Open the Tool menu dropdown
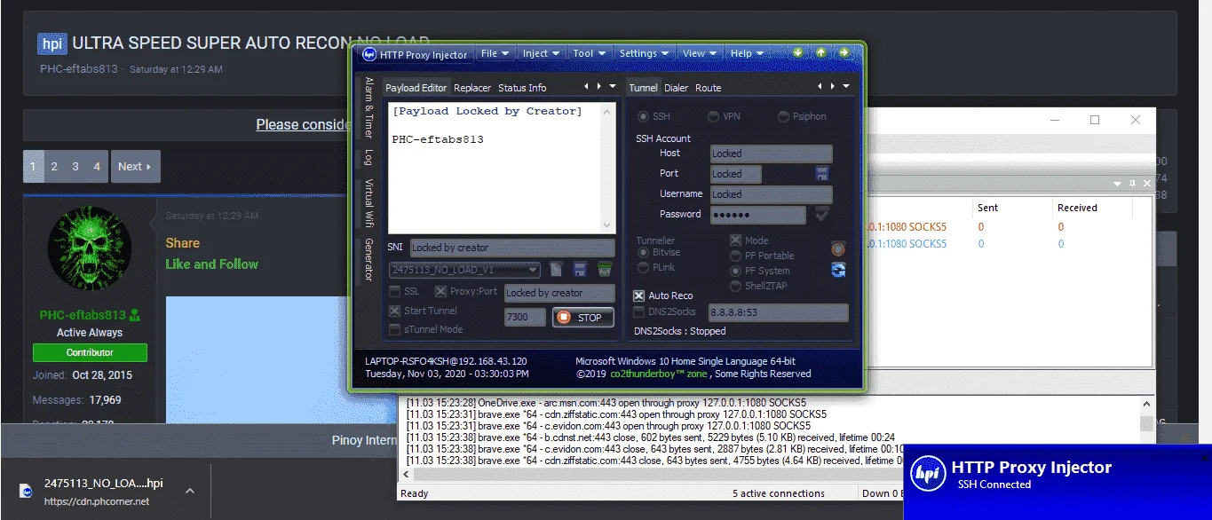Image resolution: width=1212 pixels, height=520 pixels. (x=589, y=53)
